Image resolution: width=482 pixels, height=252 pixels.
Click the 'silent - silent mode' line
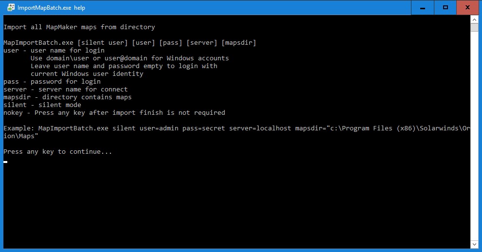tap(42, 105)
